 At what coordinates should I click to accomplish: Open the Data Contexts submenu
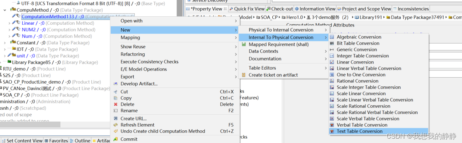(x=284, y=51)
